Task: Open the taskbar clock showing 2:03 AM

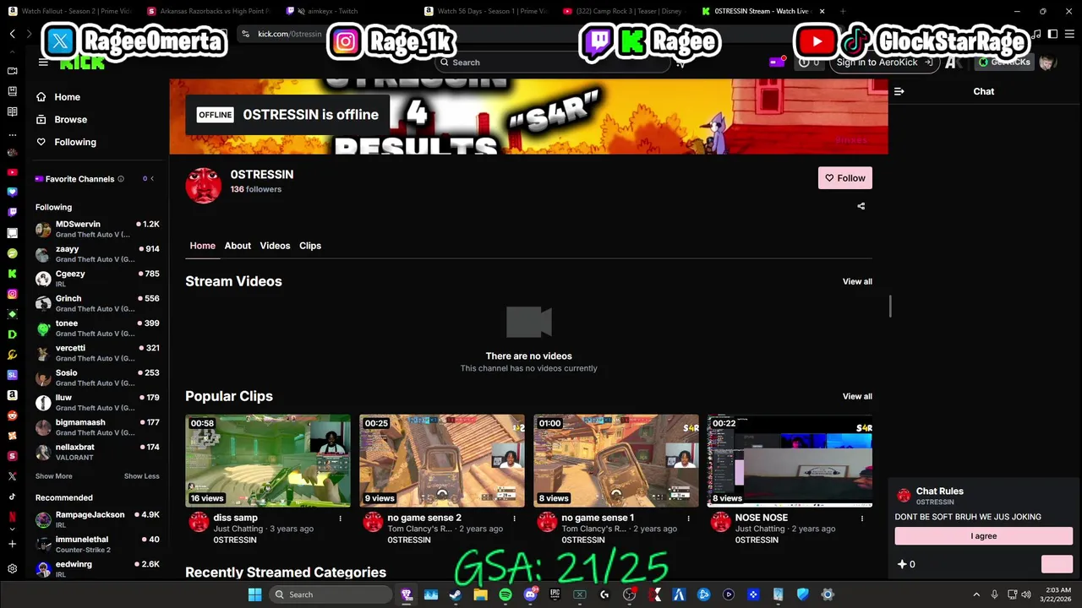Action: pyautogui.click(x=1057, y=594)
